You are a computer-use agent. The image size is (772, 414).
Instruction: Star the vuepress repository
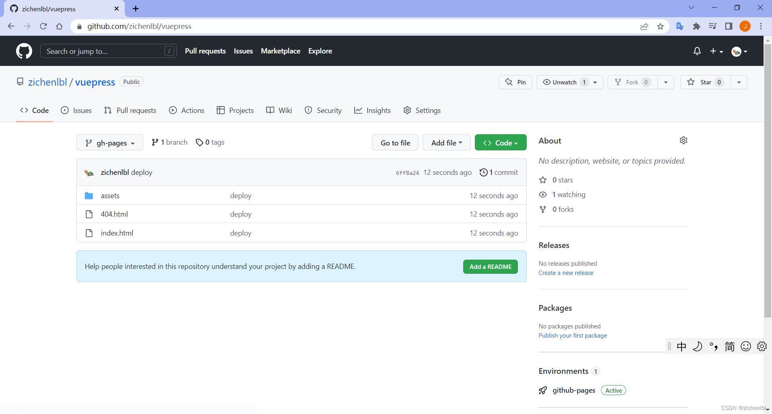(706, 82)
